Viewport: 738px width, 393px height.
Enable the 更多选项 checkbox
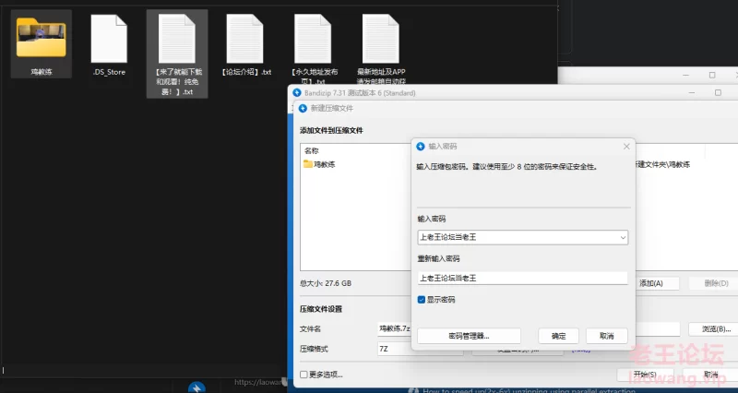pos(304,375)
